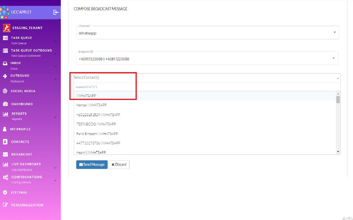Click the Broadcast envelope icon
The height and width of the screenshot is (220, 353).
[5, 154]
